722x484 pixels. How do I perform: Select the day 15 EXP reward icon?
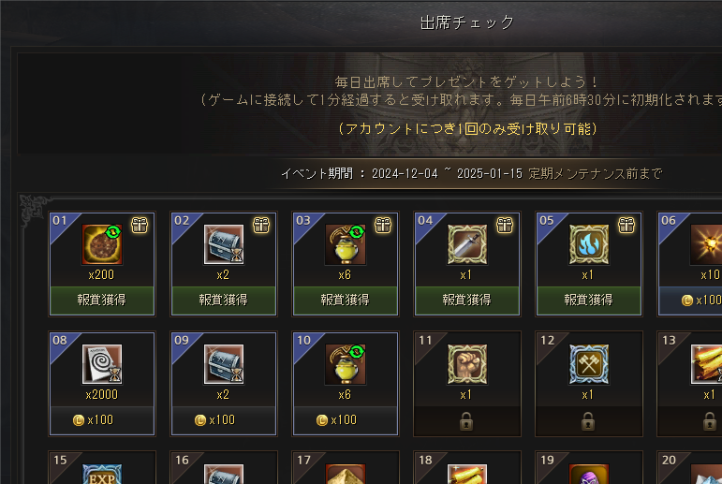102,474
